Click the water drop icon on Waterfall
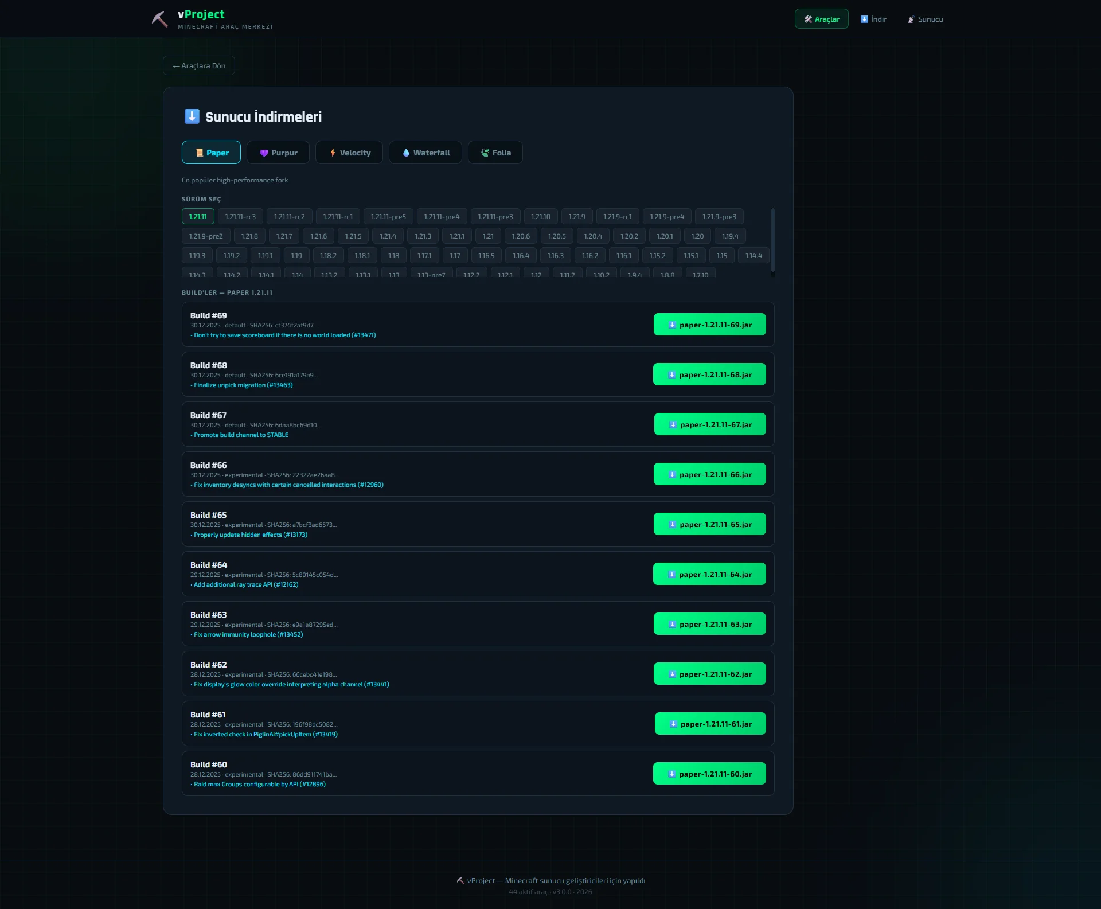 (x=406, y=153)
